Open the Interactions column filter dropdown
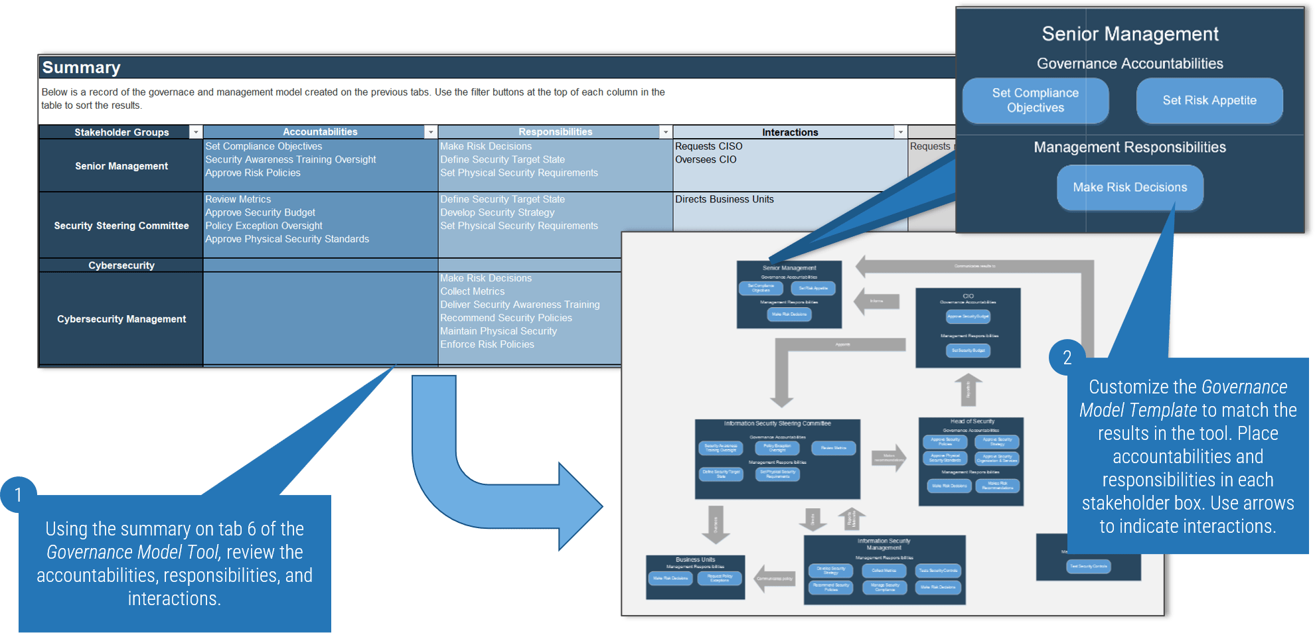 pos(901,132)
